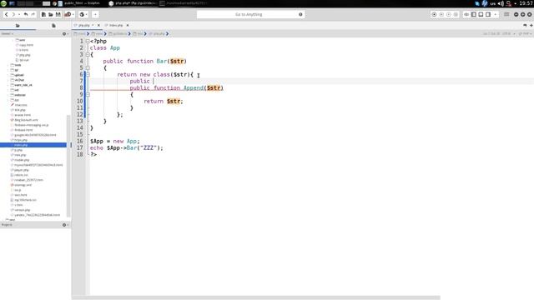Open the pane layout dropdown arrow

click(495, 14)
